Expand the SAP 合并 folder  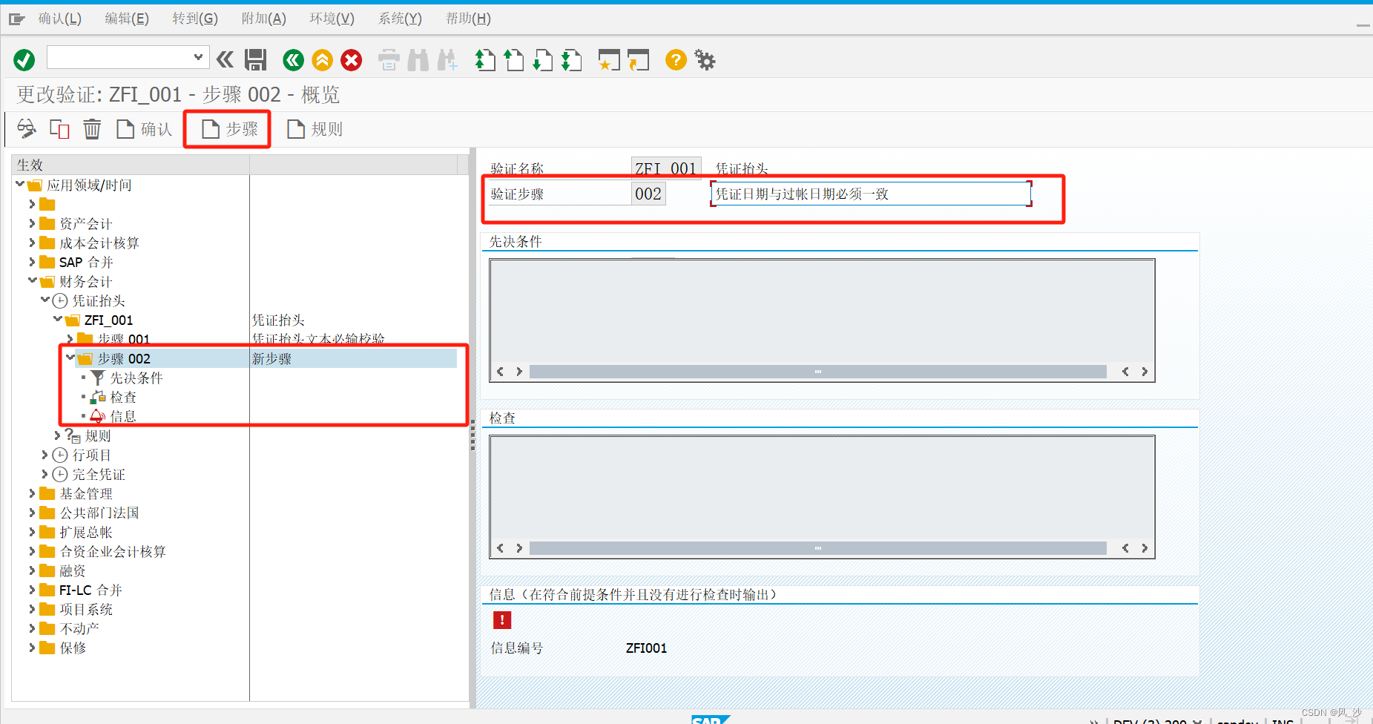[32, 261]
